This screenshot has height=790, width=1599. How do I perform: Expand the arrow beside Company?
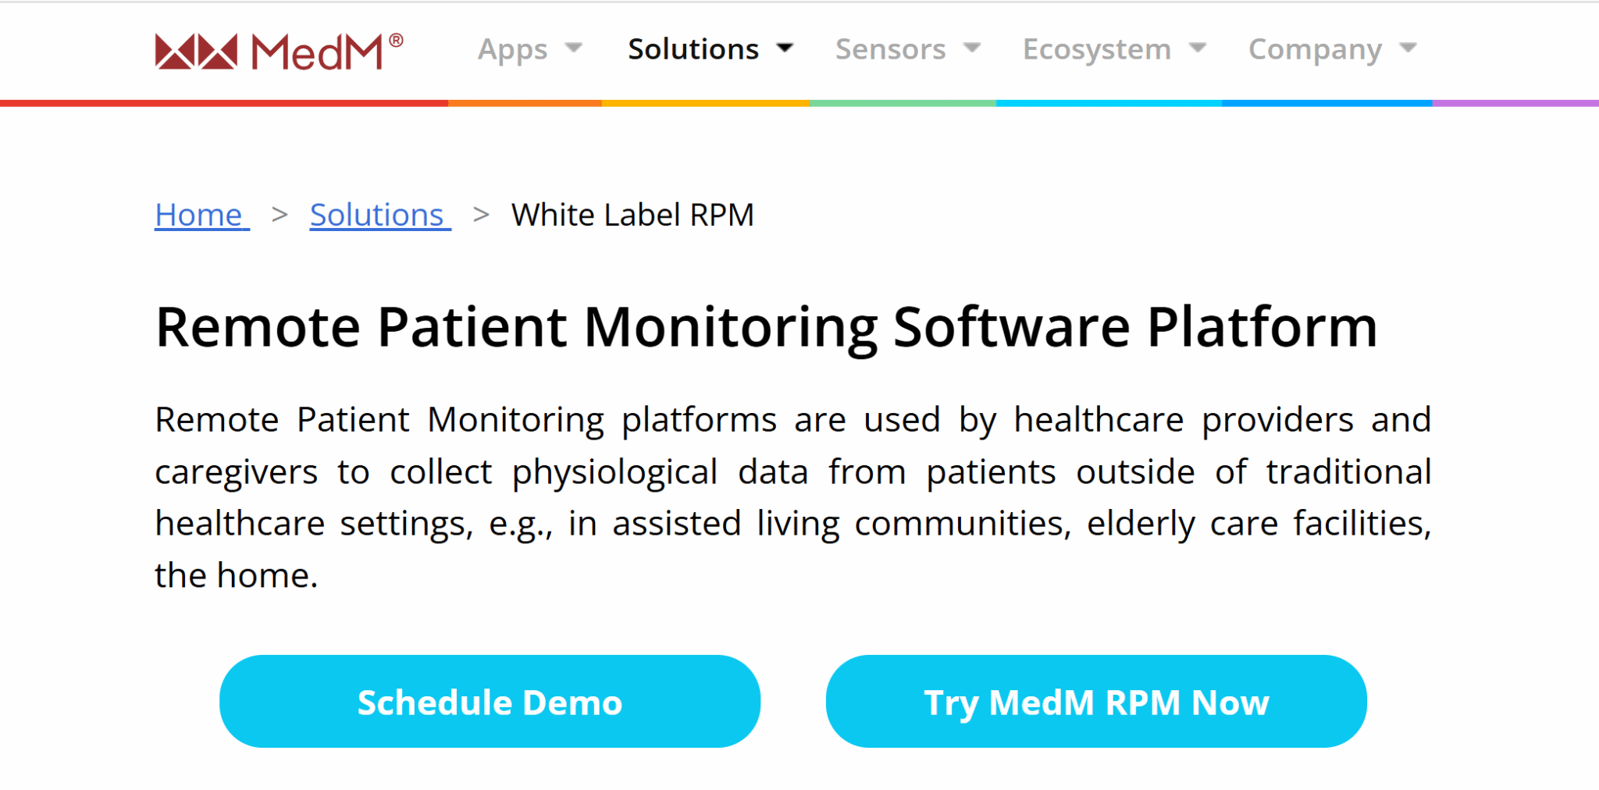pos(1408,48)
